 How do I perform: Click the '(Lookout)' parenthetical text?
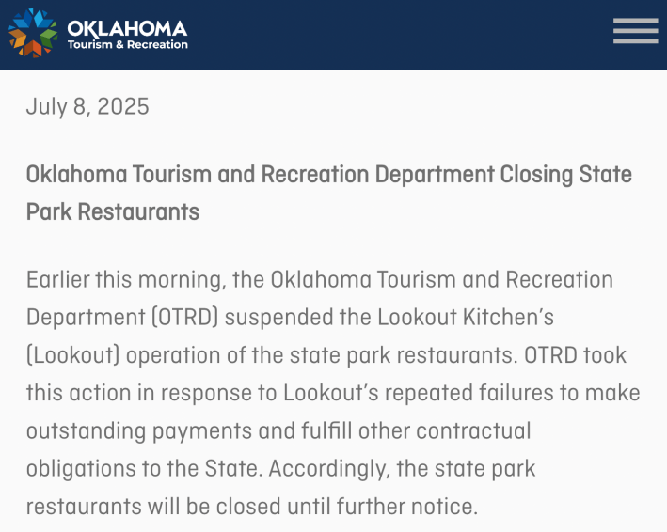[x=72, y=355]
